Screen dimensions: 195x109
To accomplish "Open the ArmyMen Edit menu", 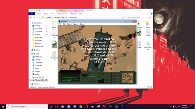I will [64, 24].
